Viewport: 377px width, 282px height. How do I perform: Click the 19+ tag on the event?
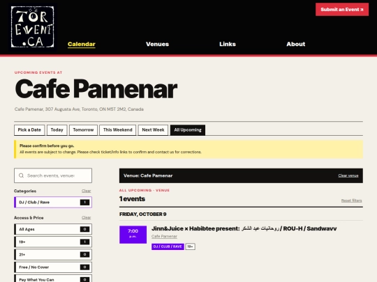click(x=190, y=246)
